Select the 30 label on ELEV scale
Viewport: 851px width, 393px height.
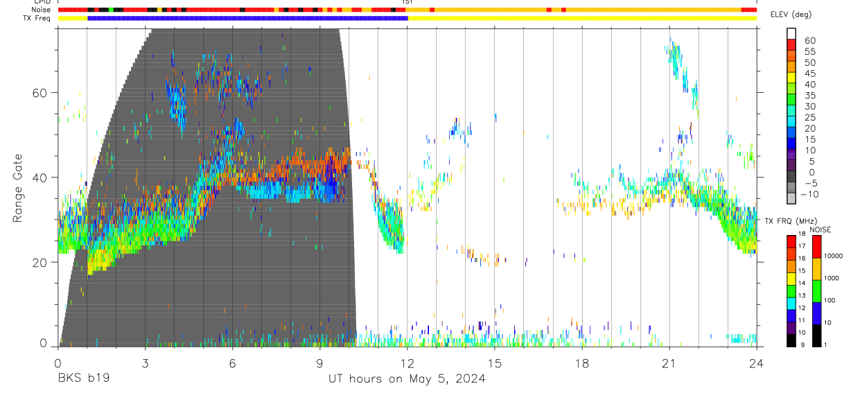pos(809,106)
